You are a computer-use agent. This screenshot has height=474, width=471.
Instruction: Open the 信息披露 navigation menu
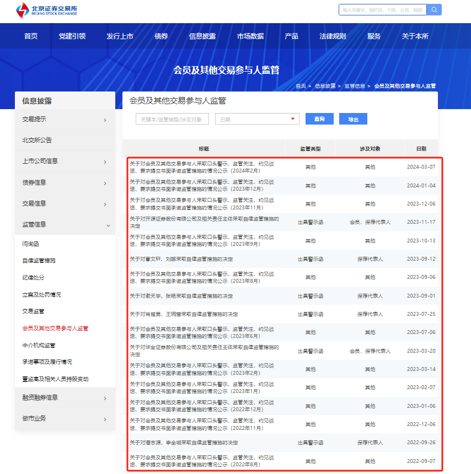click(x=202, y=36)
